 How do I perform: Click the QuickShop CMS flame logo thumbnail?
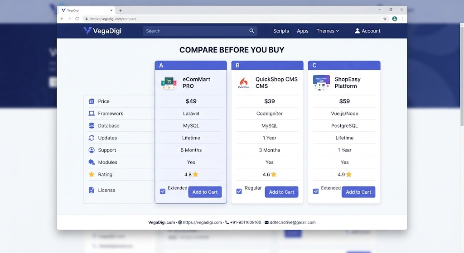click(x=243, y=82)
